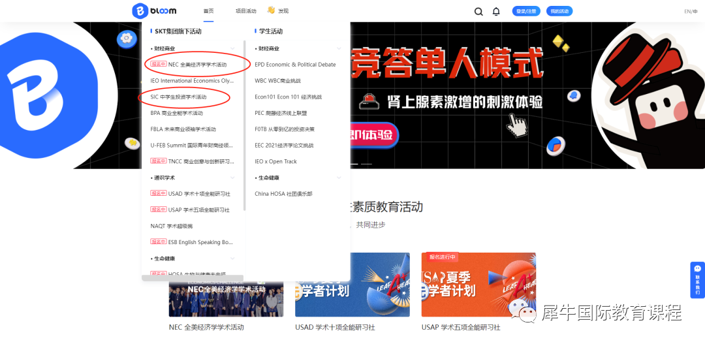Open NAQT 学术超级碗 item
The height and width of the screenshot is (344, 705).
(171, 227)
